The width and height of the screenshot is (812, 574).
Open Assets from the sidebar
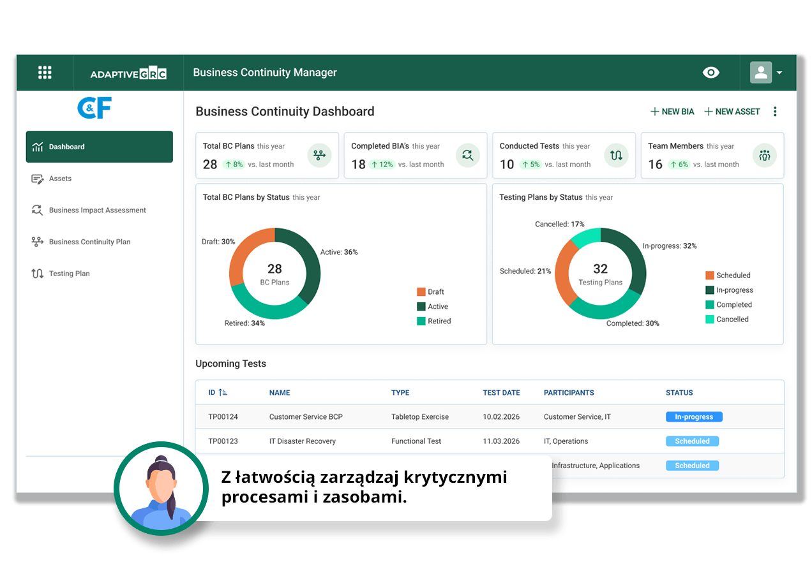60,179
